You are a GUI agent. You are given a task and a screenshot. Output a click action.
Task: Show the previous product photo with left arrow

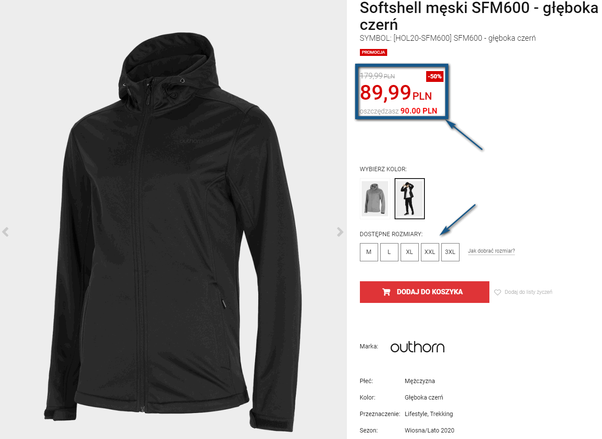(x=5, y=232)
